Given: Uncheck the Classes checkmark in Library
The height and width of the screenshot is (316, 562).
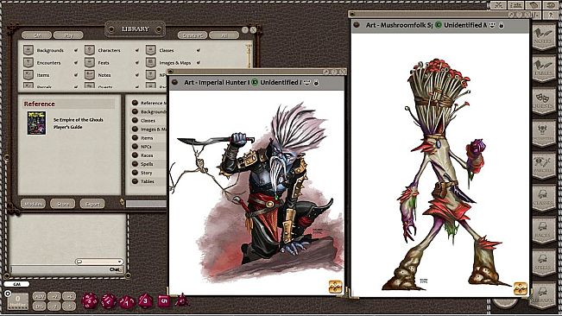Looking at the screenshot, I should (199, 51).
